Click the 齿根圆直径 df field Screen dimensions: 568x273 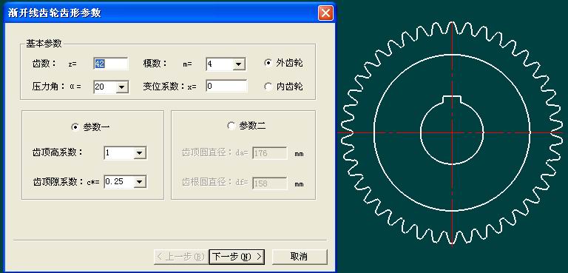[x=269, y=183]
